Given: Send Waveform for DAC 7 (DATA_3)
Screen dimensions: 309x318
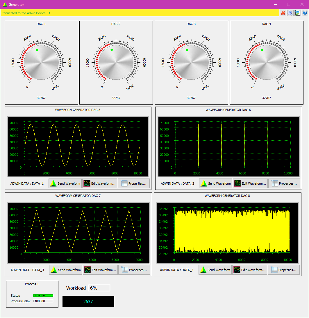Looking at the screenshot, I should tap(66, 270).
